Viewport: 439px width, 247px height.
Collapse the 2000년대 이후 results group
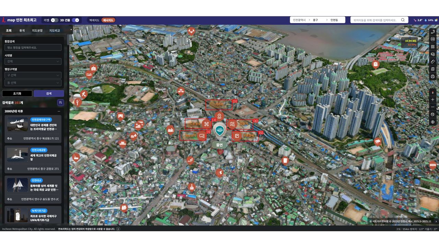pos(59,111)
